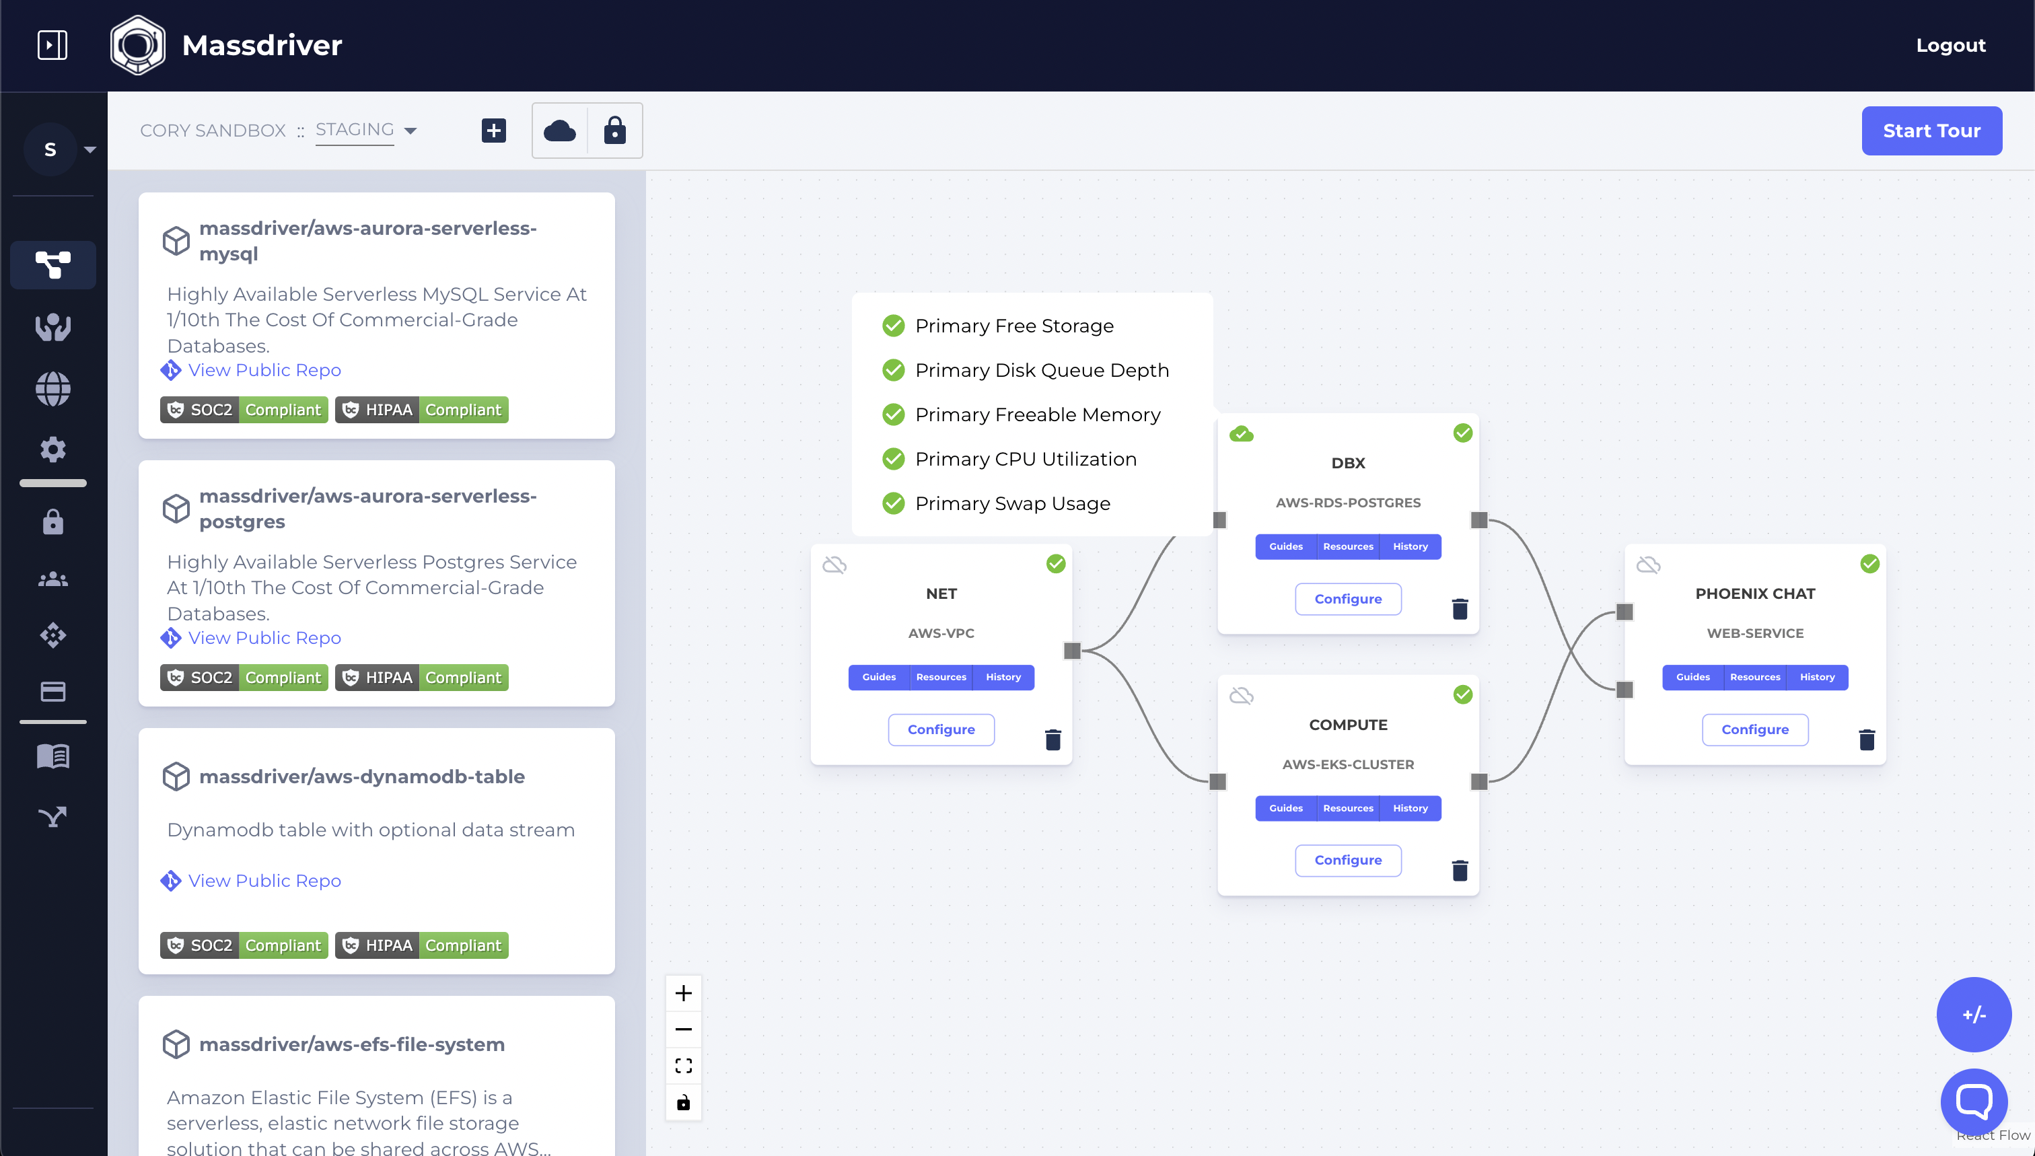Delete the PHOENIX CHAT node
Image resolution: width=2035 pixels, height=1156 pixels.
tap(1867, 739)
